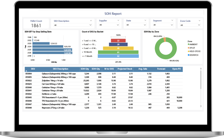The width and height of the screenshot is (224, 138).
Task: Select the red funnel bar showing 22
Action: tap(118, 41)
